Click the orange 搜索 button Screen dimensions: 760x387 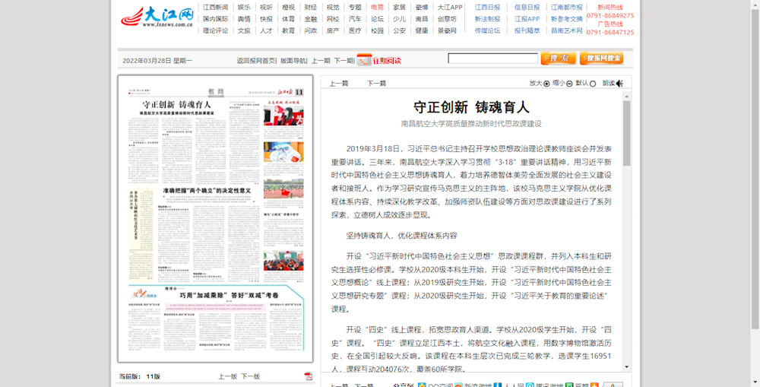point(558,59)
